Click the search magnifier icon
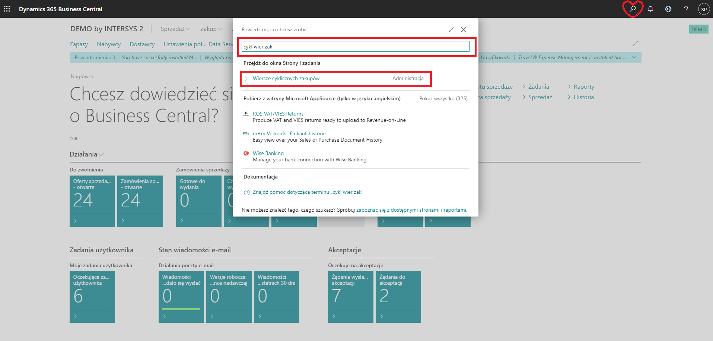 pyautogui.click(x=633, y=9)
